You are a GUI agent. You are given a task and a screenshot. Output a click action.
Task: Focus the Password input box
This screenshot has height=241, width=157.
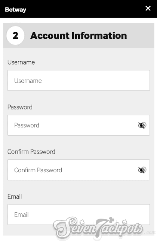pyautogui.click(x=78, y=125)
